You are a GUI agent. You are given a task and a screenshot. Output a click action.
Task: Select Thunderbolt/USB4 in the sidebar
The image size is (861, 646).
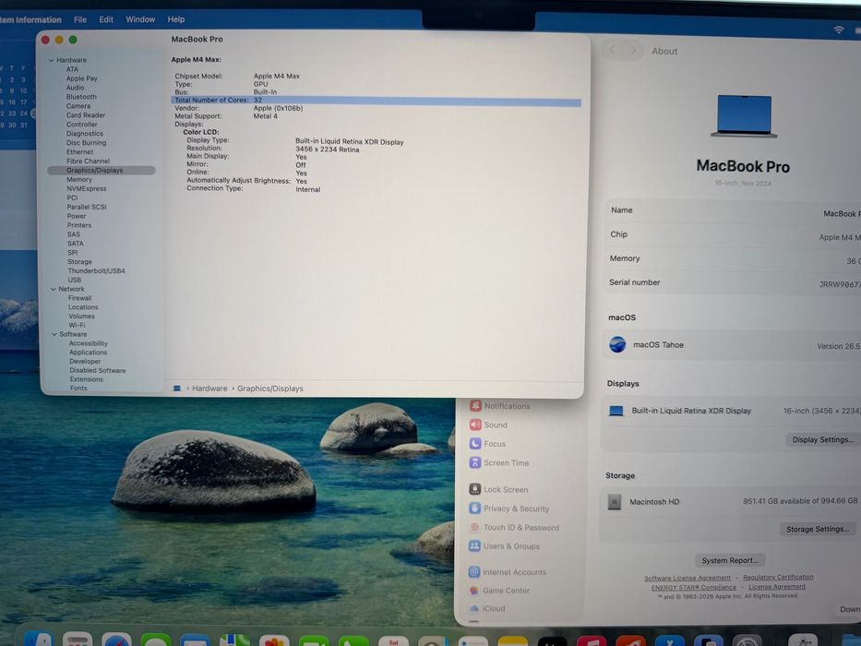point(96,270)
